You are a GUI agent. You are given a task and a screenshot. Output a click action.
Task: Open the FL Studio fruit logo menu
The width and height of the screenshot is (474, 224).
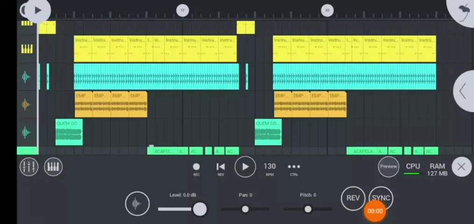pyautogui.click(x=463, y=12)
